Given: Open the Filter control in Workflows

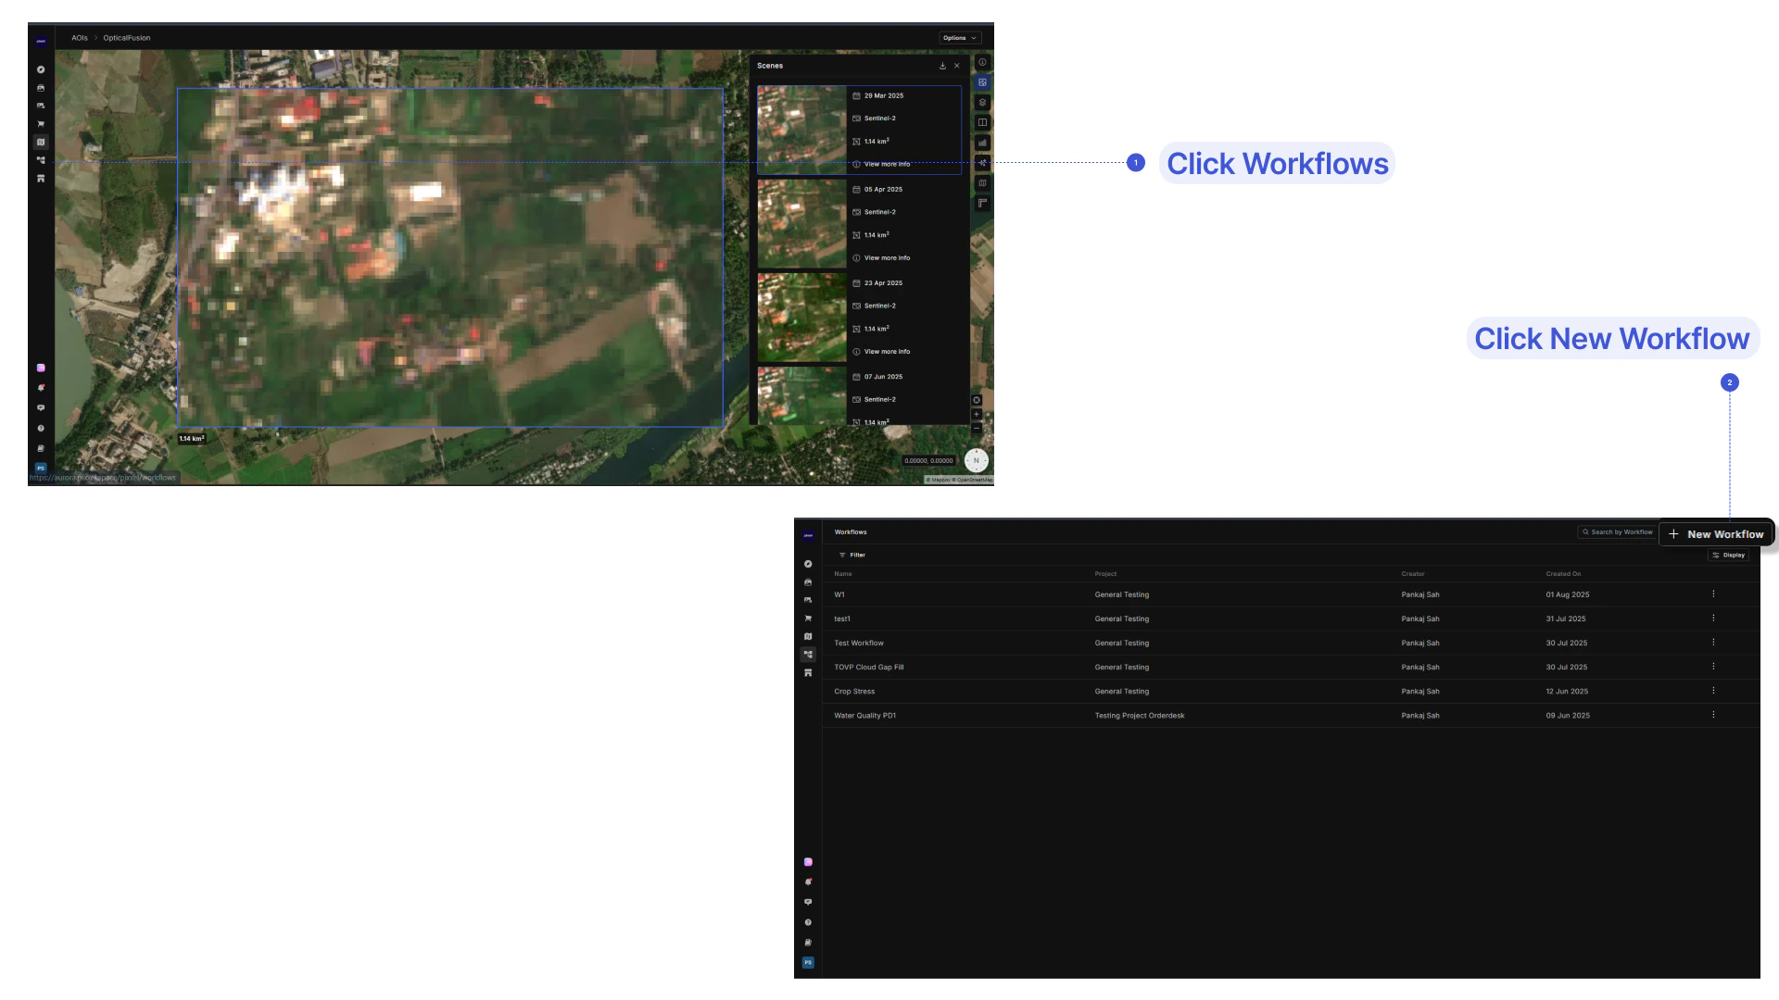Looking at the screenshot, I should [852, 555].
